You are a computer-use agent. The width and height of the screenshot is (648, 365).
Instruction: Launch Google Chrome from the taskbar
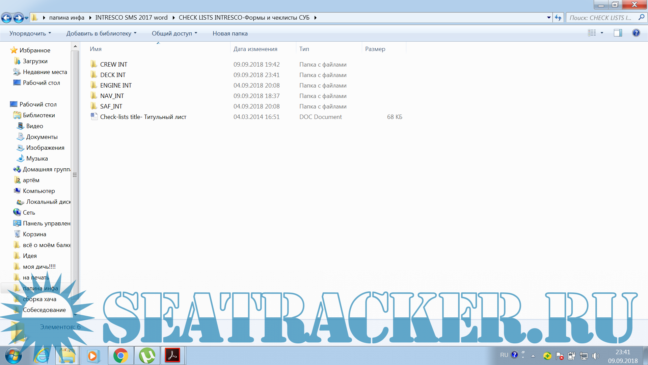pyautogui.click(x=120, y=356)
